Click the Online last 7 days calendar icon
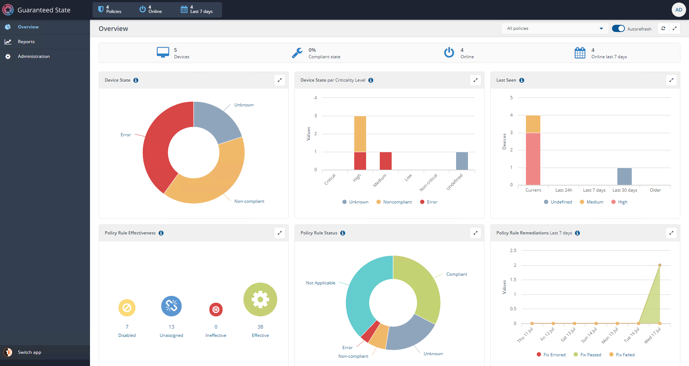Image resolution: width=689 pixels, height=366 pixels. tap(580, 52)
